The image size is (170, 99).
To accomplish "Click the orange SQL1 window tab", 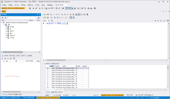I will coord(4,11).
